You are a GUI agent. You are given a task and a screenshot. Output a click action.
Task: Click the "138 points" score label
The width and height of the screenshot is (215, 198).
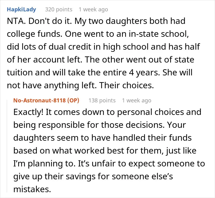(102, 101)
